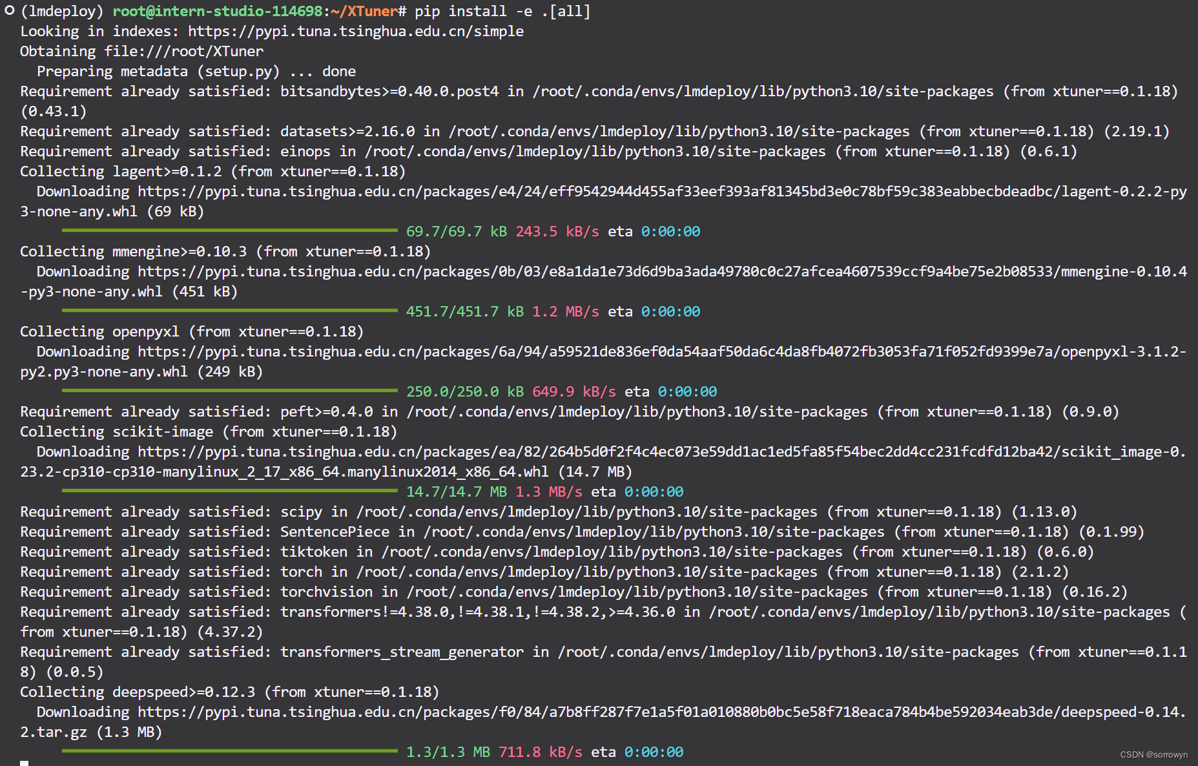Click the scikit-image download progress bar

point(230,490)
